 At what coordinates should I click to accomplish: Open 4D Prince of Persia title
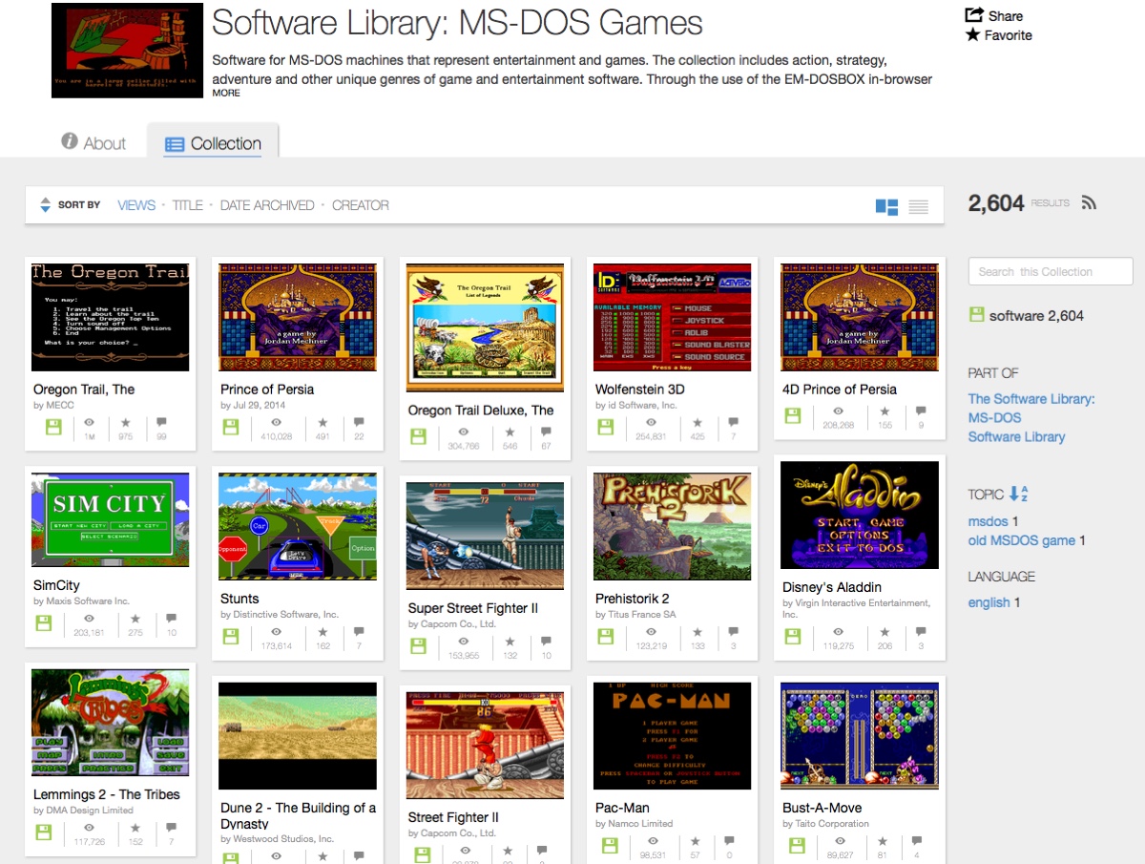point(840,390)
